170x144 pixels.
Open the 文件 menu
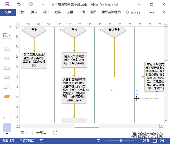(8, 12)
